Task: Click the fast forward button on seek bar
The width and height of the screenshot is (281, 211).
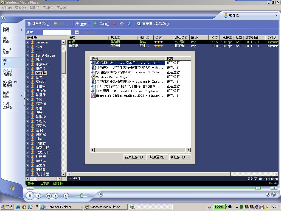Action: click(x=274, y=188)
